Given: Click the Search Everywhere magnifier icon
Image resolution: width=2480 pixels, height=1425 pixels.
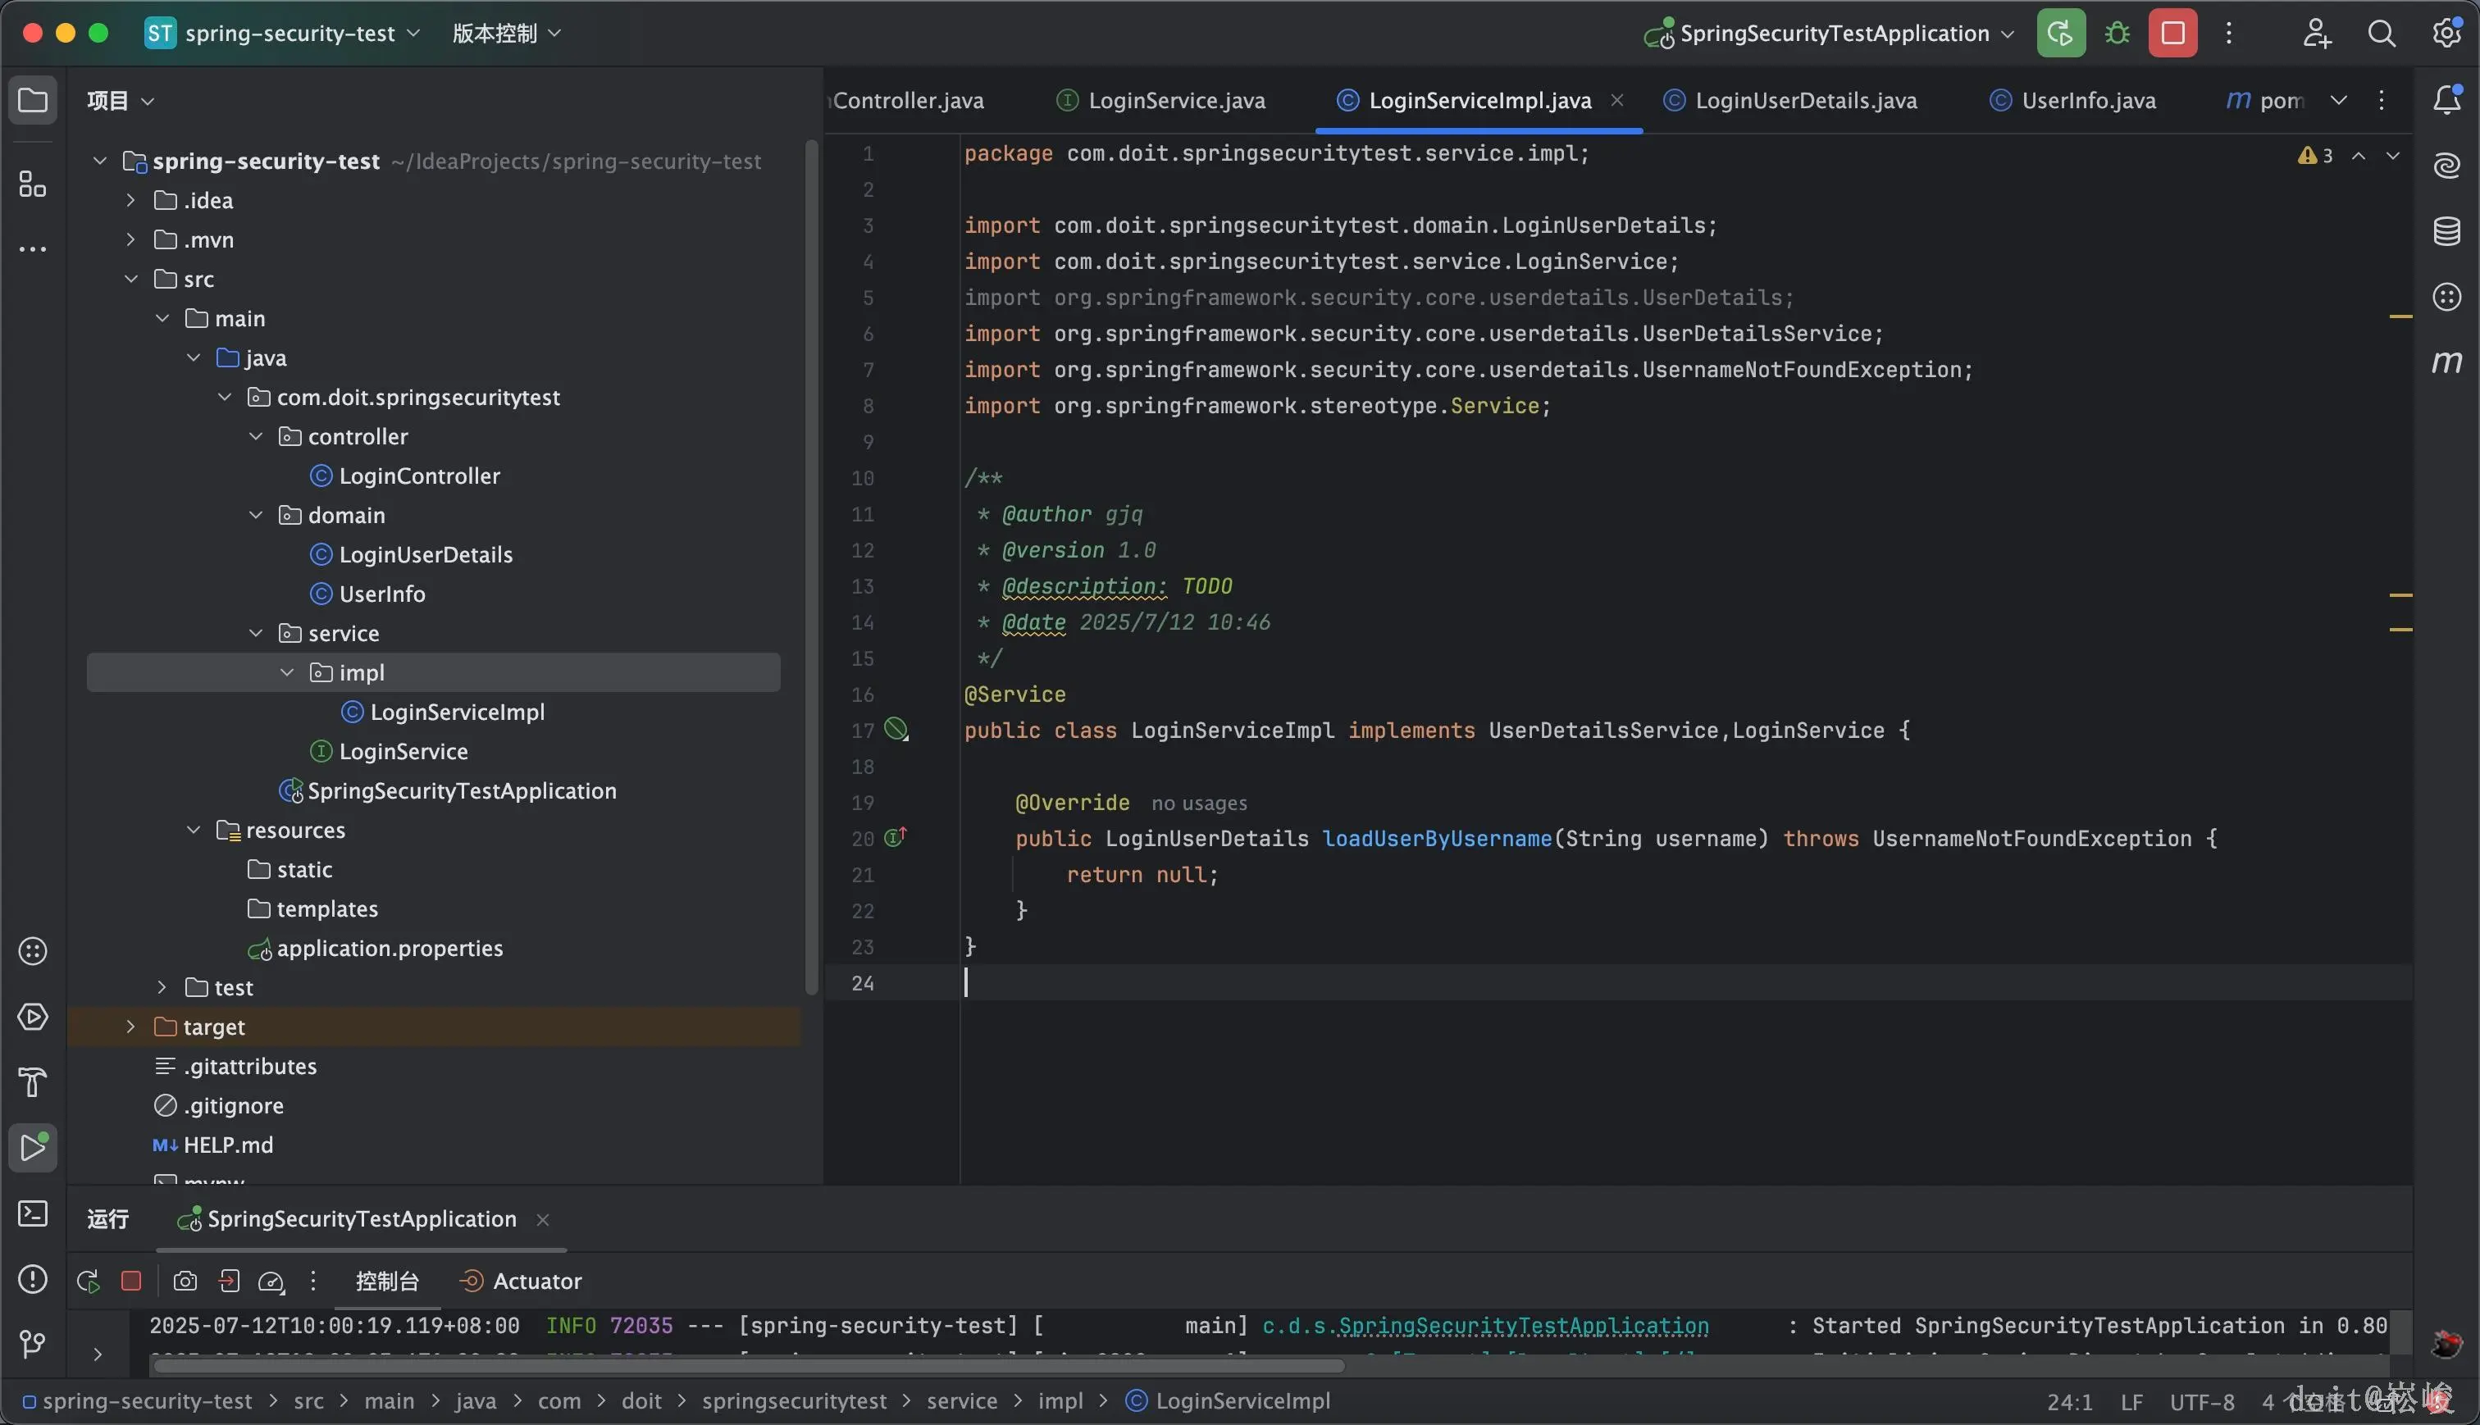Looking at the screenshot, I should pos(2381,34).
